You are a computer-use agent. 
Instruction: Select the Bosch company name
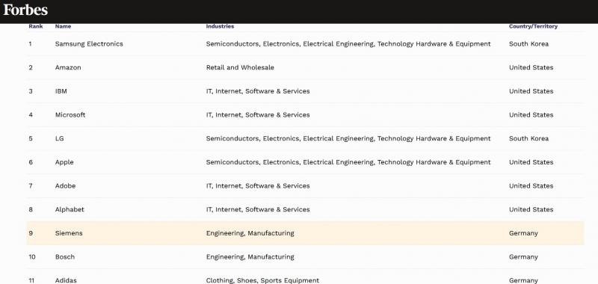tap(65, 256)
